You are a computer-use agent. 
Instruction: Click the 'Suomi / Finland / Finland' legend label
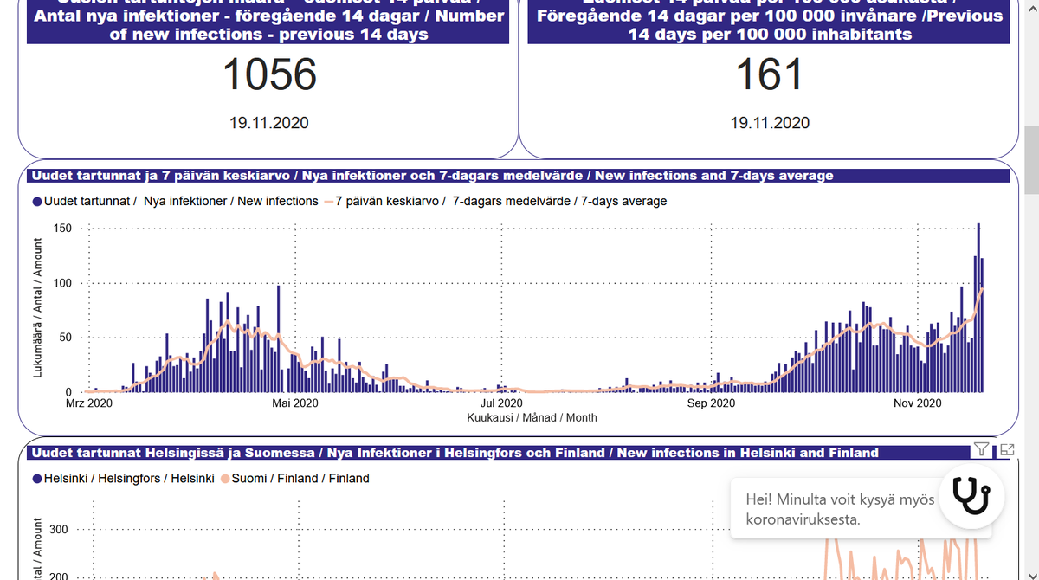tap(300, 478)
